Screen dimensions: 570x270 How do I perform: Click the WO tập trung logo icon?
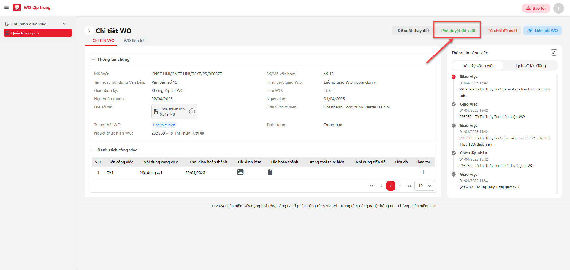[x=17, y=7]
